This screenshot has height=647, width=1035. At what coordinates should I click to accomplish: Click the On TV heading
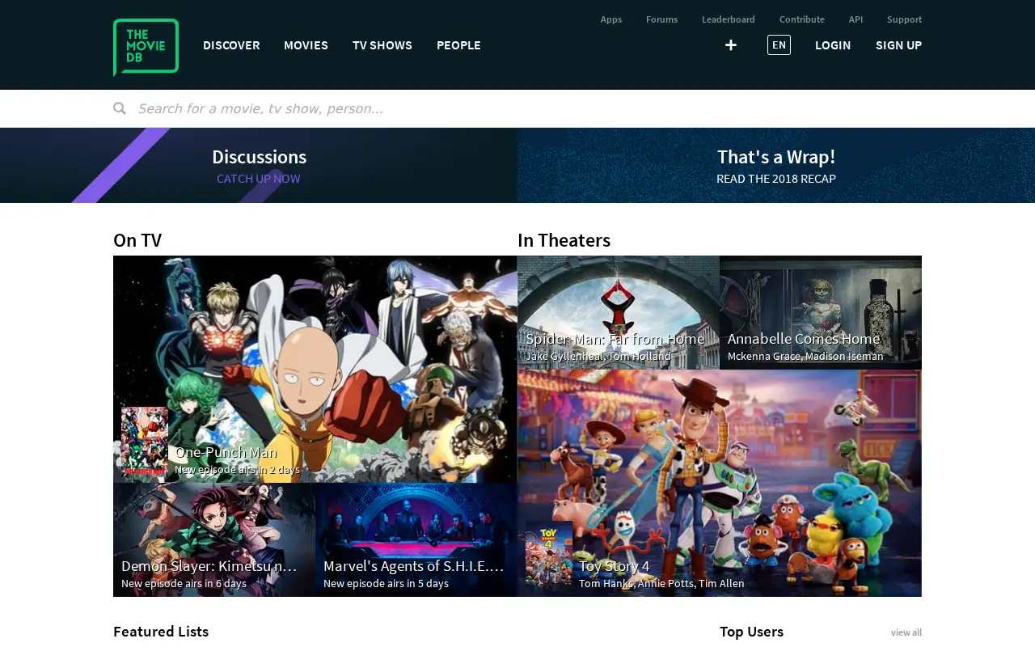pyautogui.click(x=137, y=240)
